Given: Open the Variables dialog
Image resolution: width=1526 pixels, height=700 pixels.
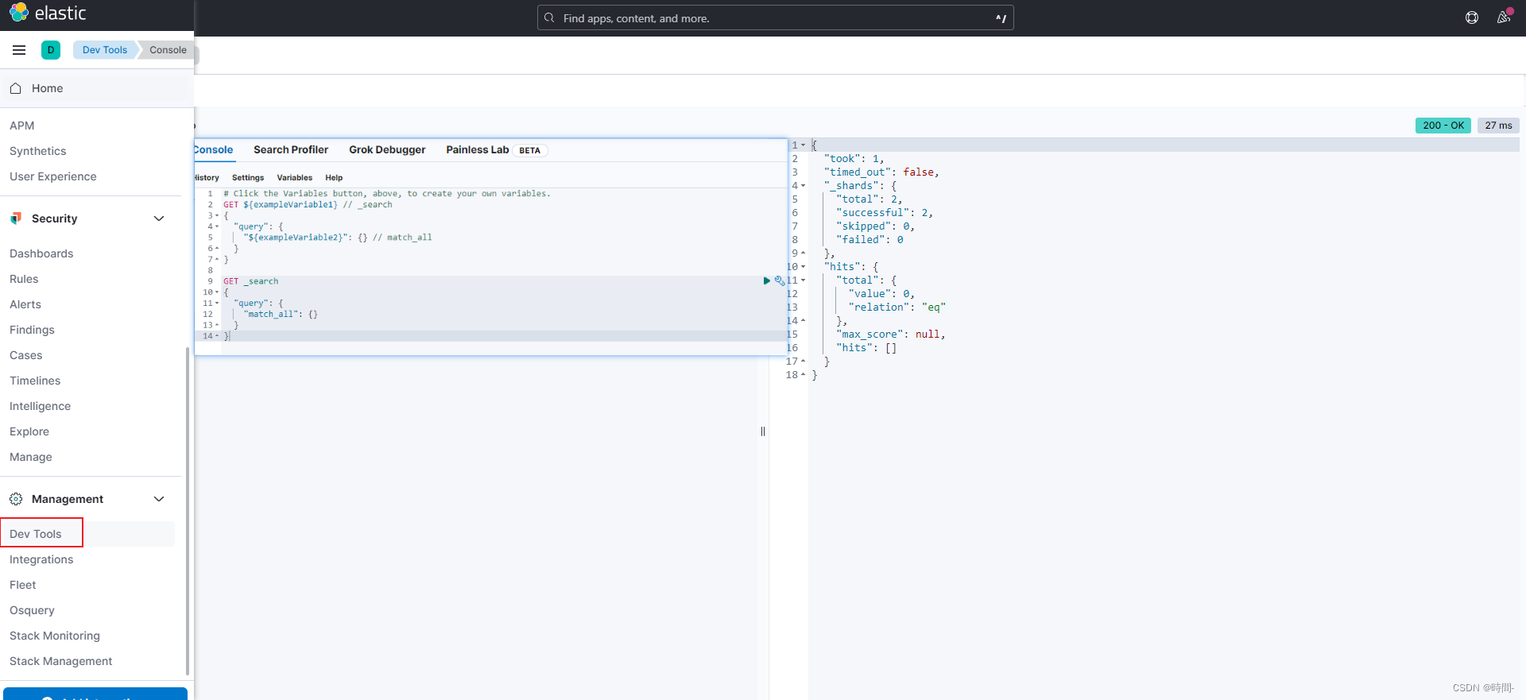Looking at the screenshot, I should pos(294,178).
